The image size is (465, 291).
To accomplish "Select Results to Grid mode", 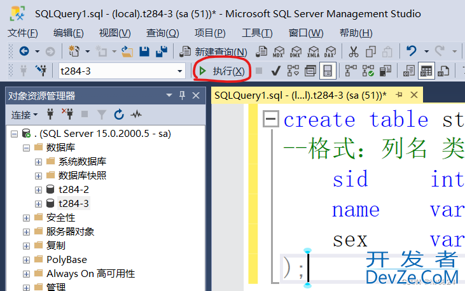I will tap(426, 71).
